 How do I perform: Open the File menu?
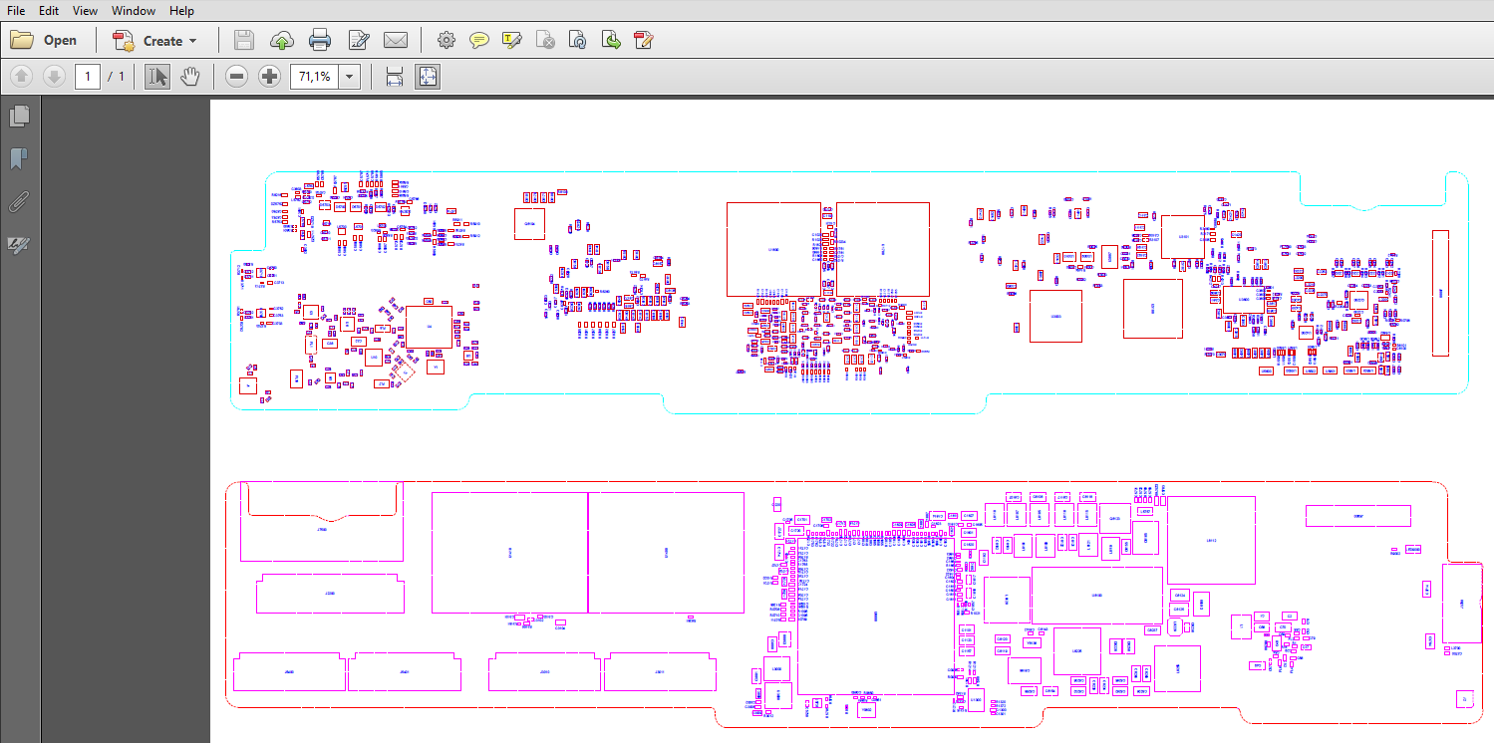tap(16, 11)
